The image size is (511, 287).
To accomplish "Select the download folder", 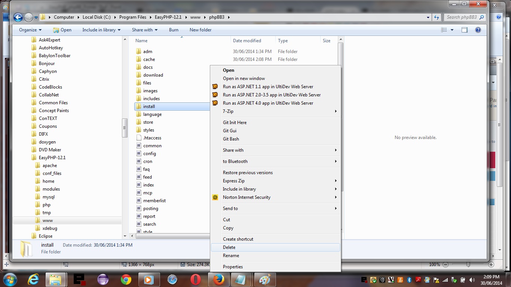I will tap(153, 75).
